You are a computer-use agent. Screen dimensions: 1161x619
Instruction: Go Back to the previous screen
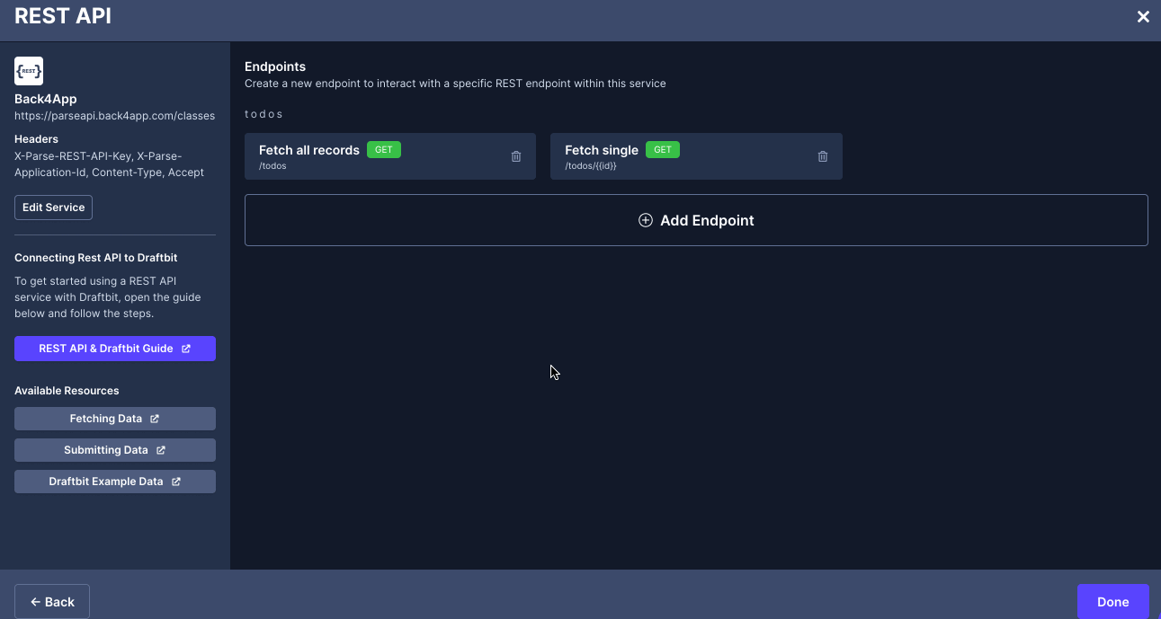tap(52, 602)
